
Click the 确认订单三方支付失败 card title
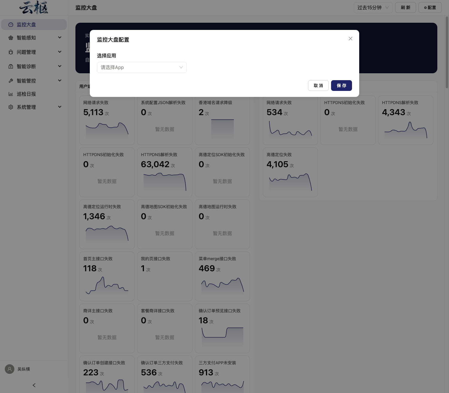click(162, 363)
